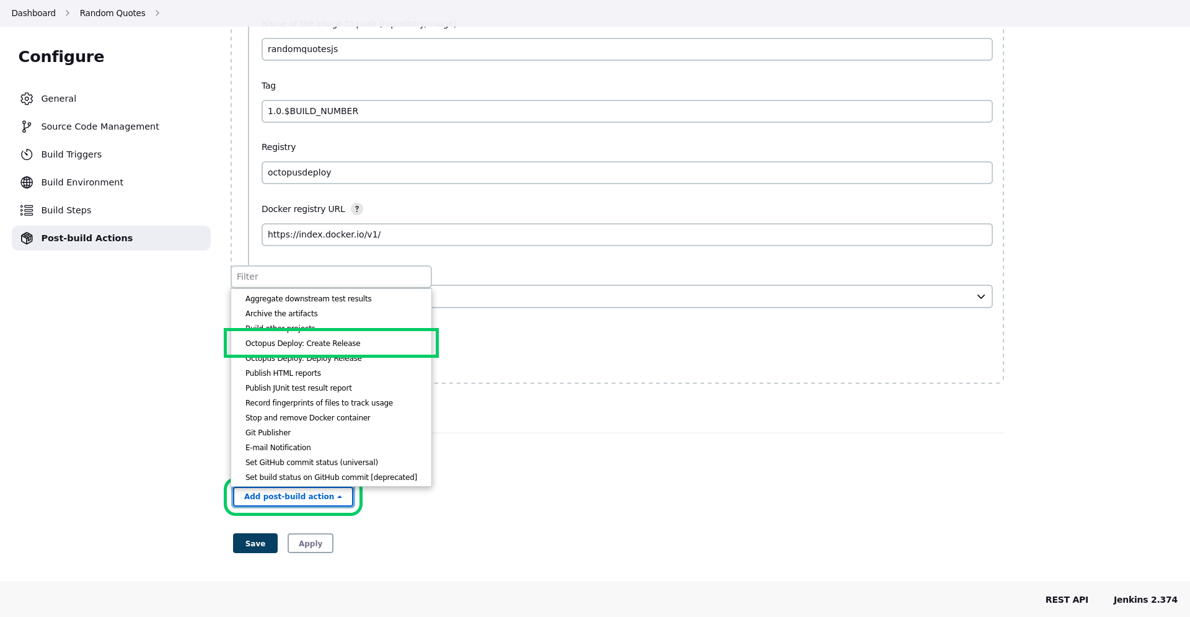Click the Tag field label
This screenshot has height=617, width=1190.
click(x=268, y=86)
